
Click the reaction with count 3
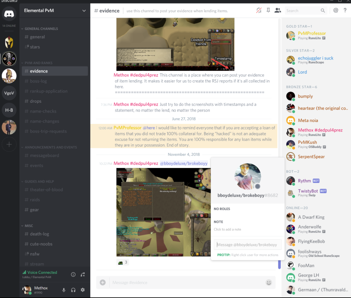123,262
